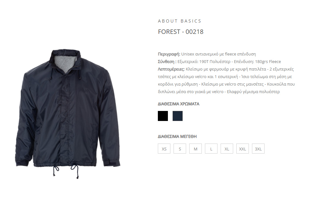Choose size M
The width and height of the screenshot is (311, 215).
pos(196,149)
